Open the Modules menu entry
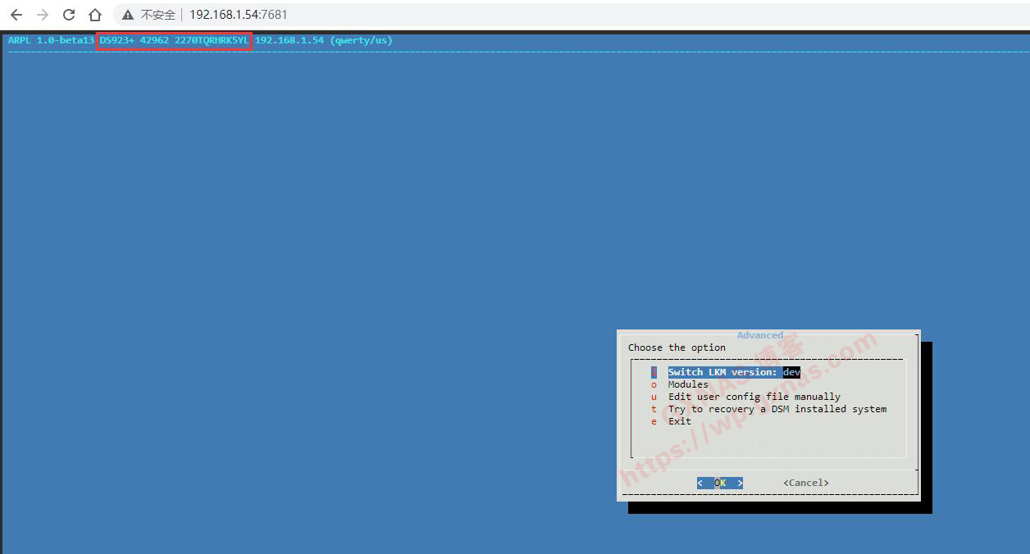 pos(688,384)
